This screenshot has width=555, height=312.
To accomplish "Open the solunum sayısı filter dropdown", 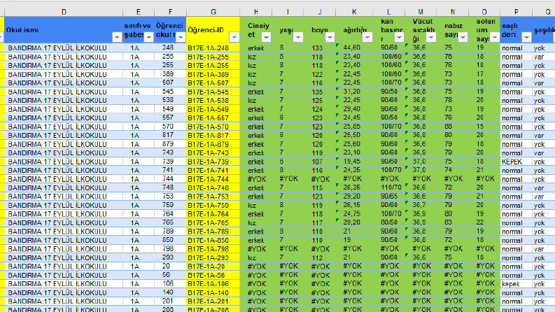I will [495, 37].
